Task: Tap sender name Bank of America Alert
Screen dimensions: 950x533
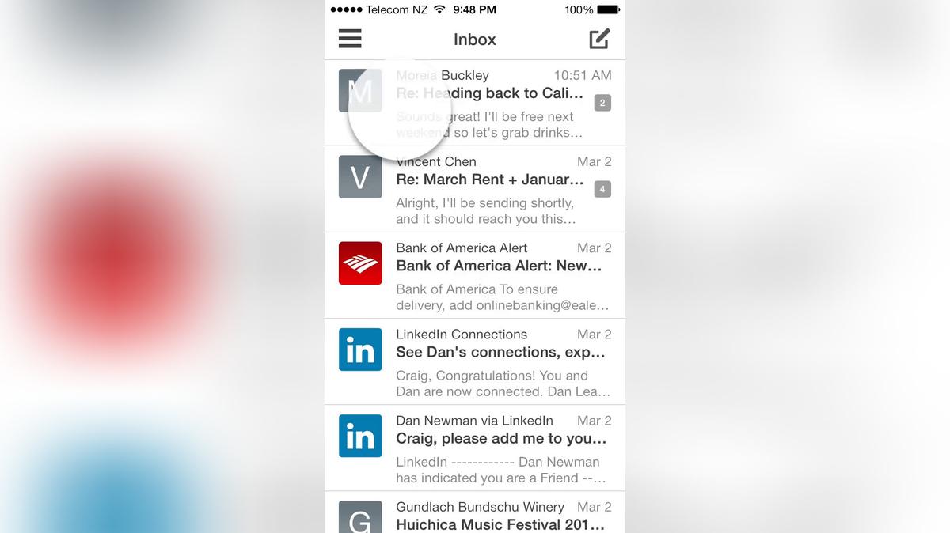Action: pyautogui.click(x=462, y=248)
